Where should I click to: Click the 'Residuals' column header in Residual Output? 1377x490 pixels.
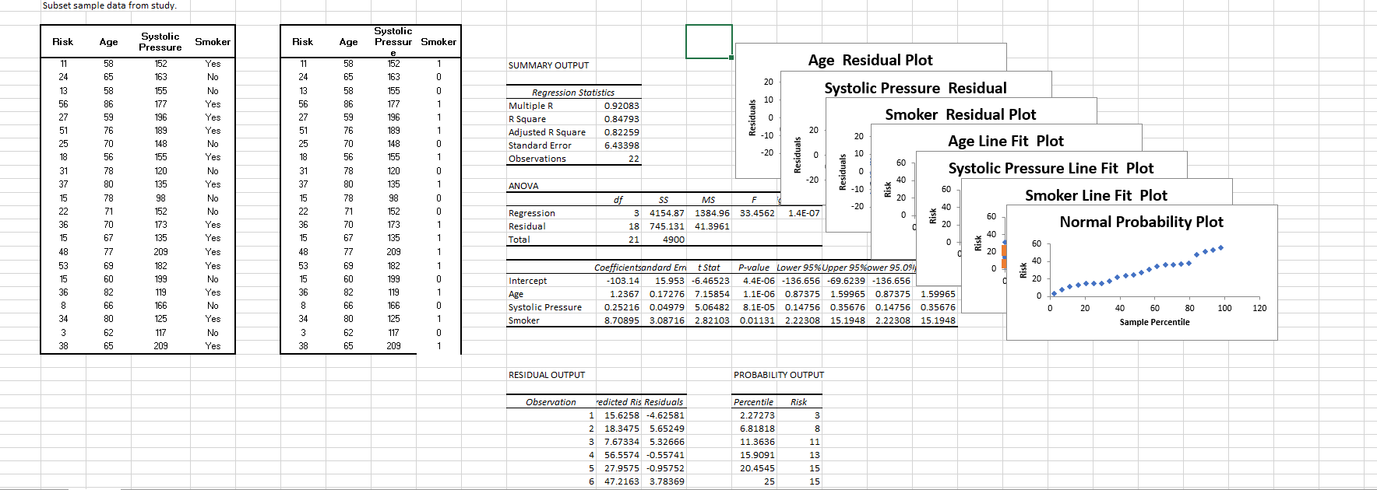click(664, 402)
